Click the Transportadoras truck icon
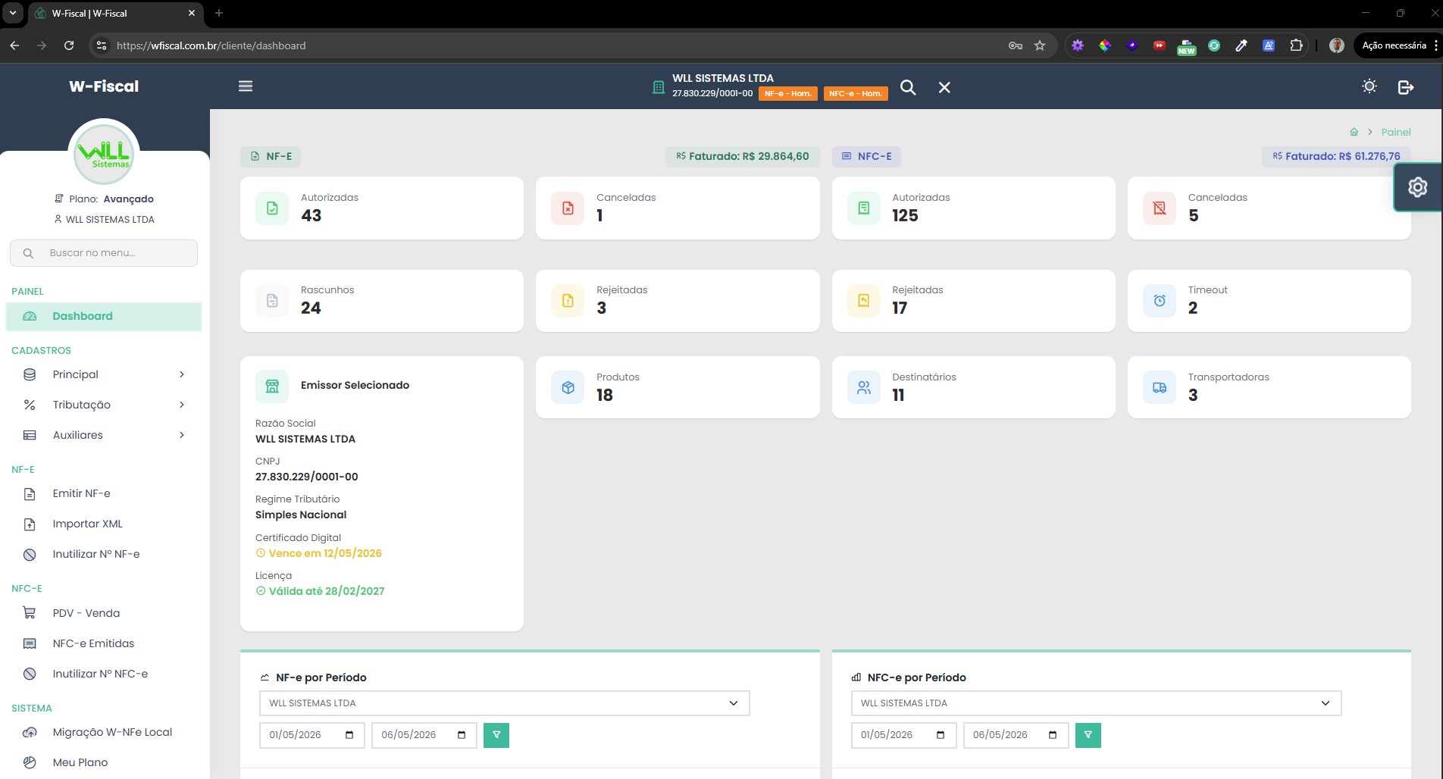 1160,388
